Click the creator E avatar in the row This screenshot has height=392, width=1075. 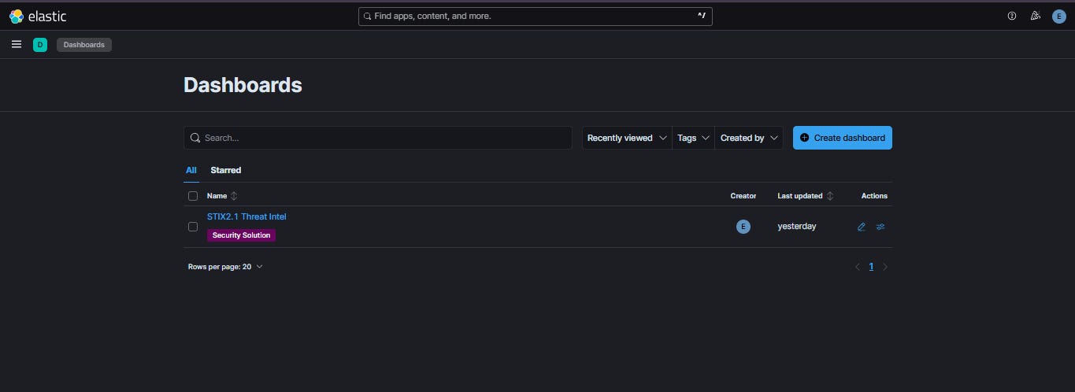click(743, 227)
